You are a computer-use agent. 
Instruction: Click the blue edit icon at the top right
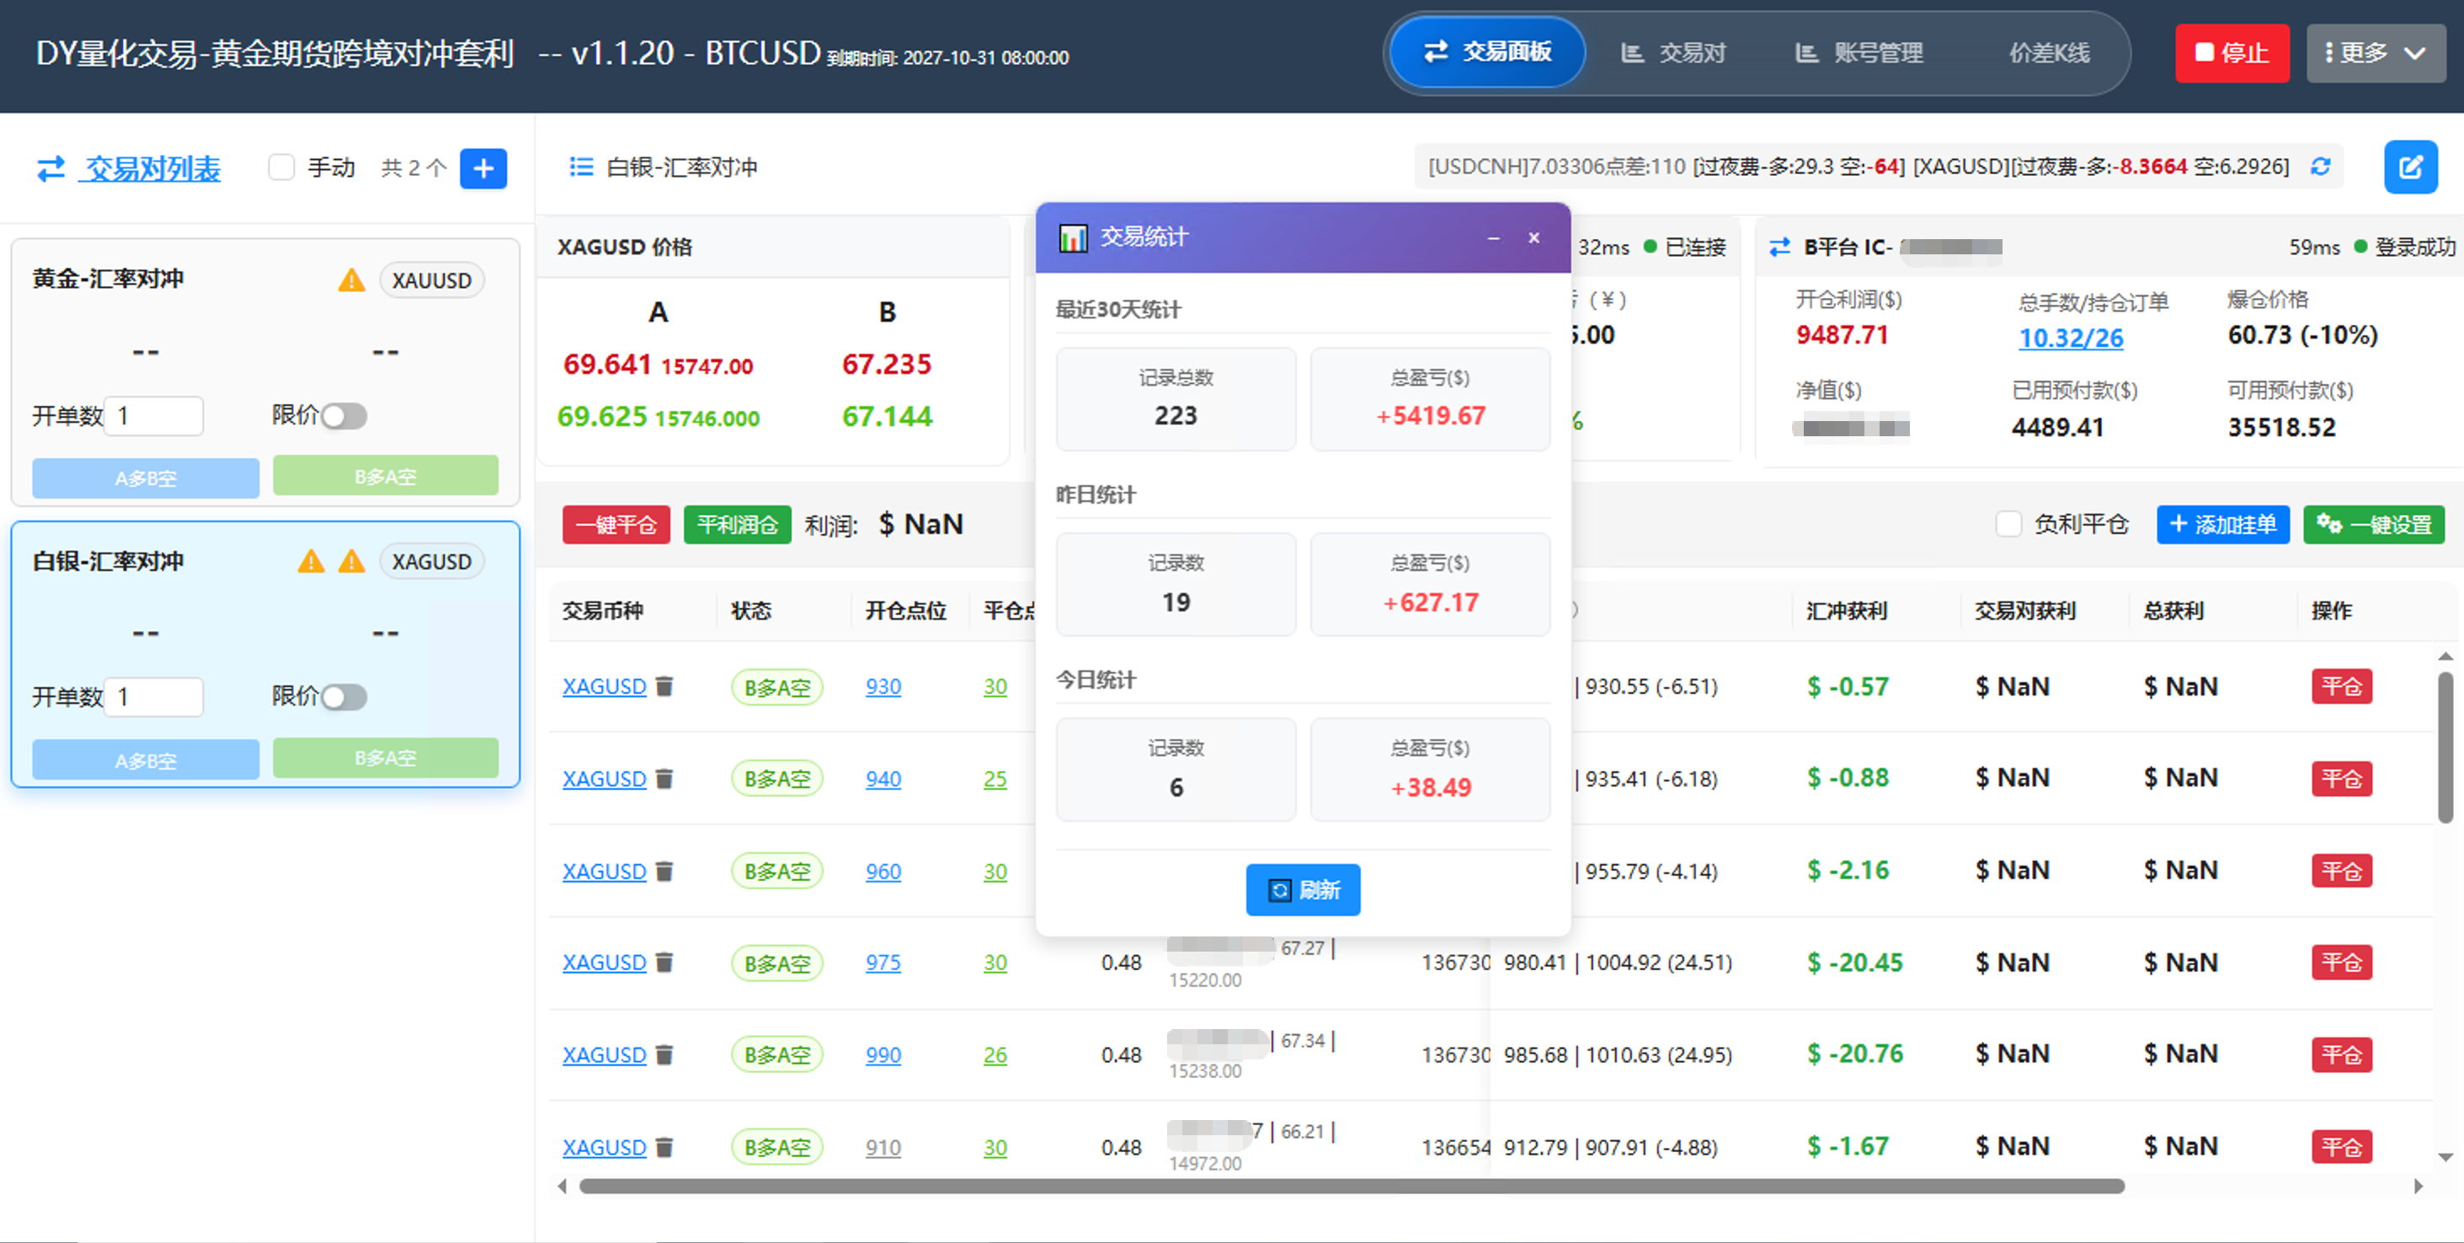click(x=2410, y=168)
